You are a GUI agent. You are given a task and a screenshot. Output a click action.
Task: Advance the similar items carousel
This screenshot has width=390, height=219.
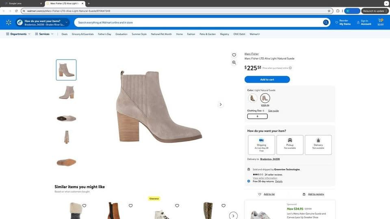(233, 215)
